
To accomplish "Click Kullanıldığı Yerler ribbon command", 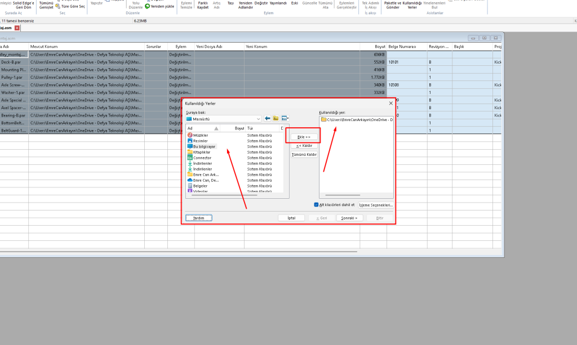I will [x=412, y=5].
